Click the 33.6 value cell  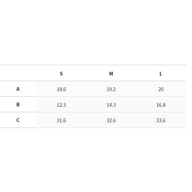coord(161,120)
